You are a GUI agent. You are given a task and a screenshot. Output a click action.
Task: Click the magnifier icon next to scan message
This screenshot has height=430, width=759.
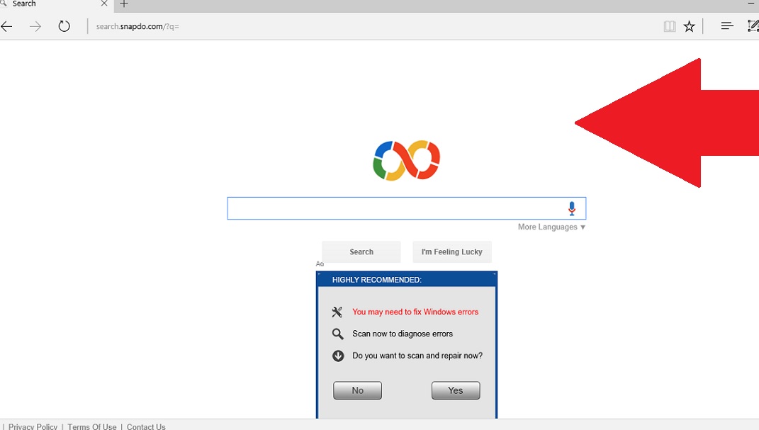pos(337,333)
